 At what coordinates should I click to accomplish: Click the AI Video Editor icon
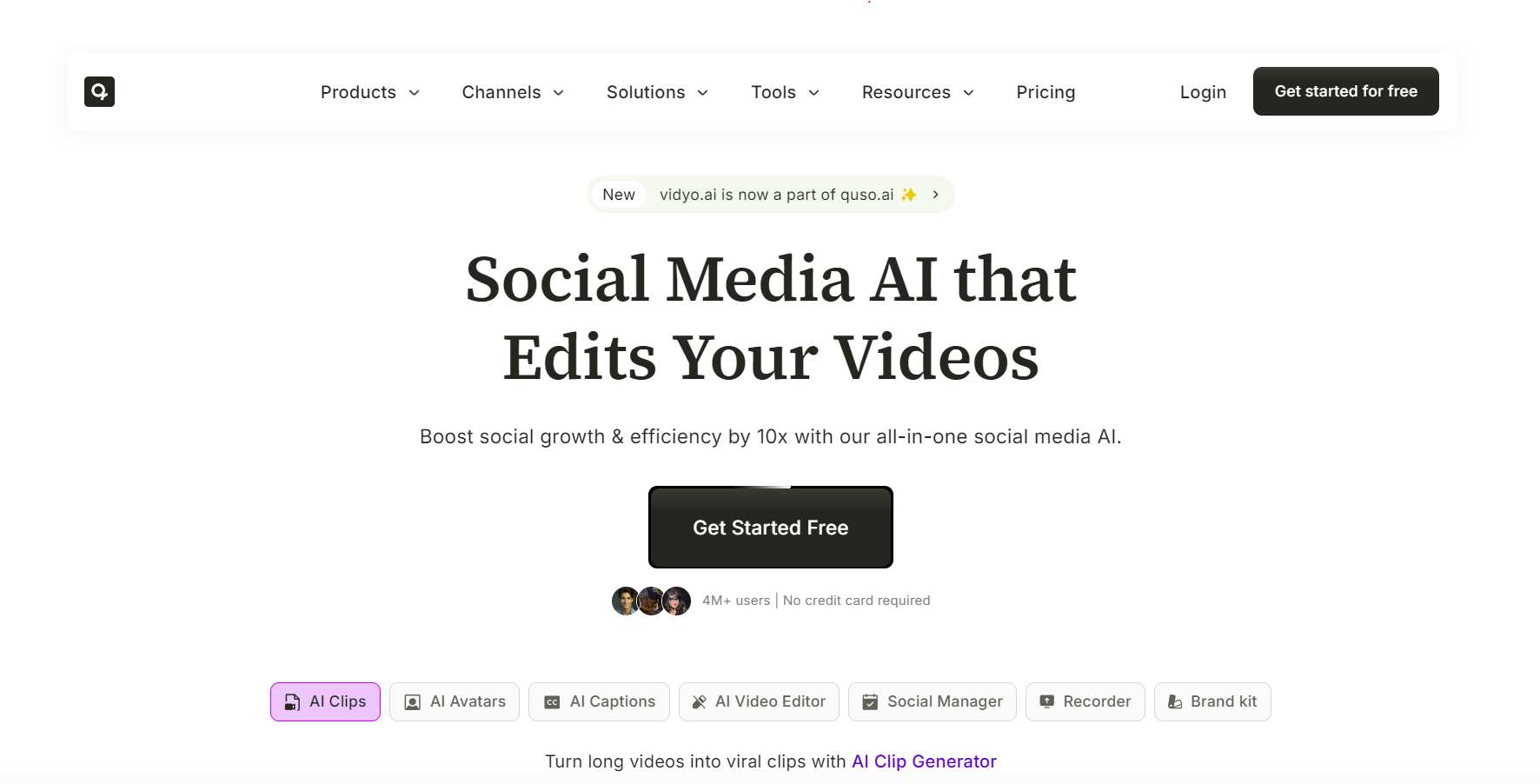(x=699, y=702)
